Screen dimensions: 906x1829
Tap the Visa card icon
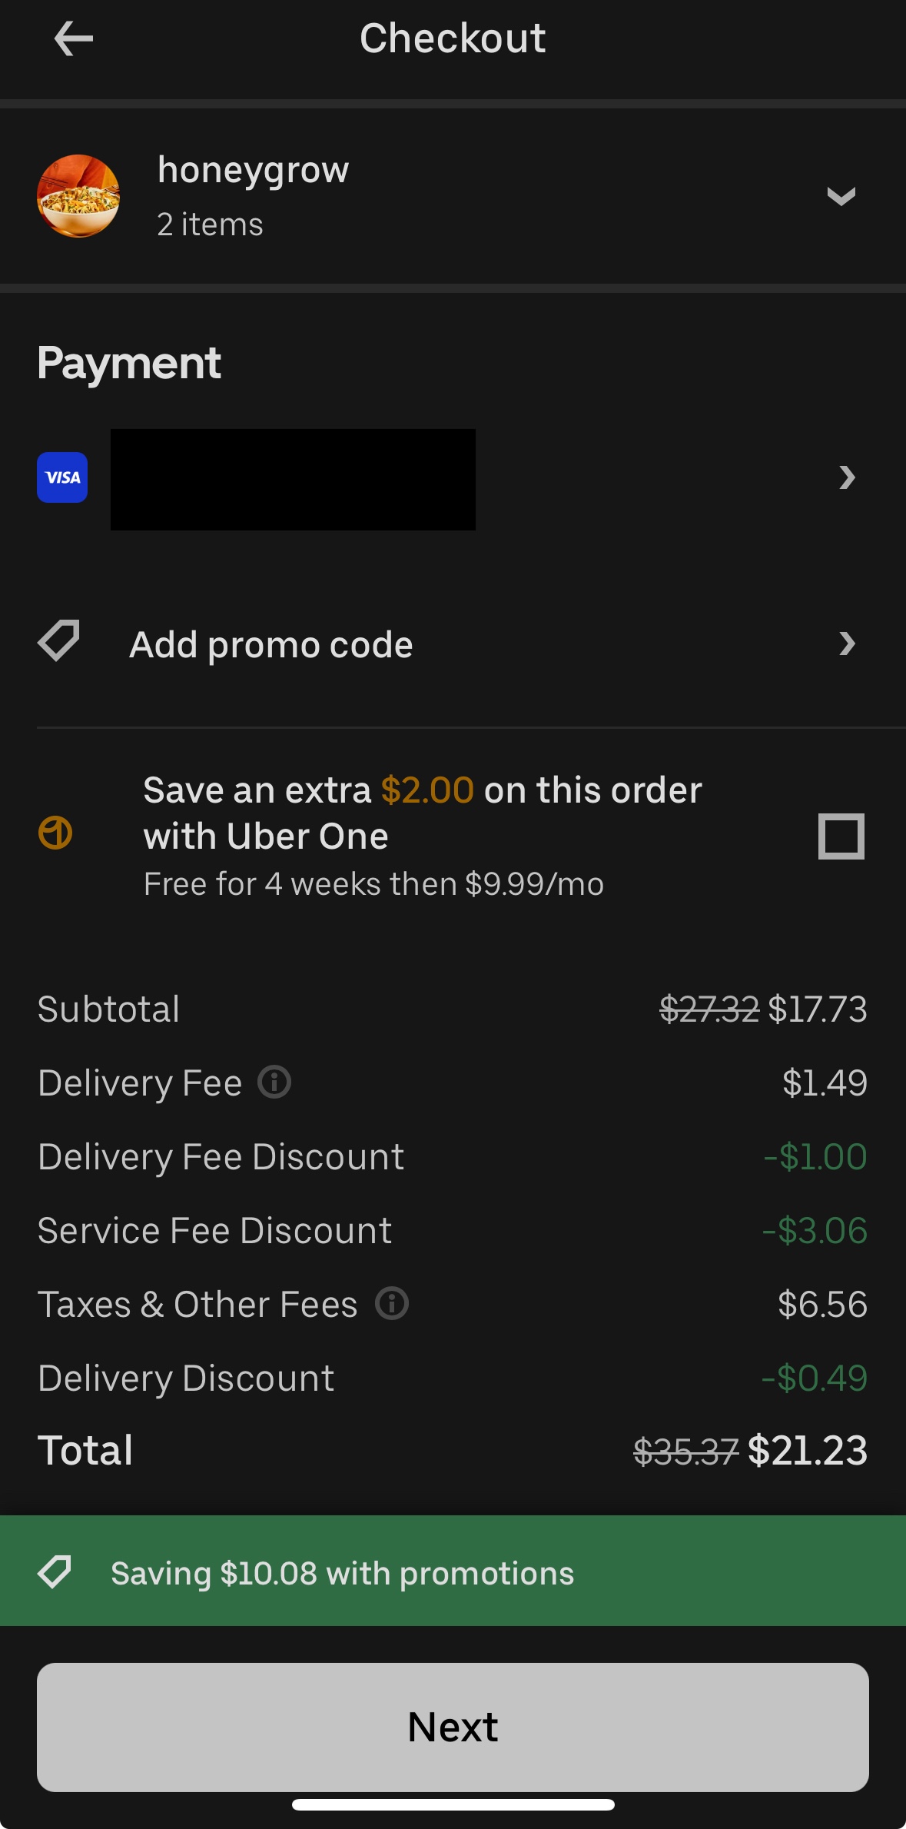[62, 477]
